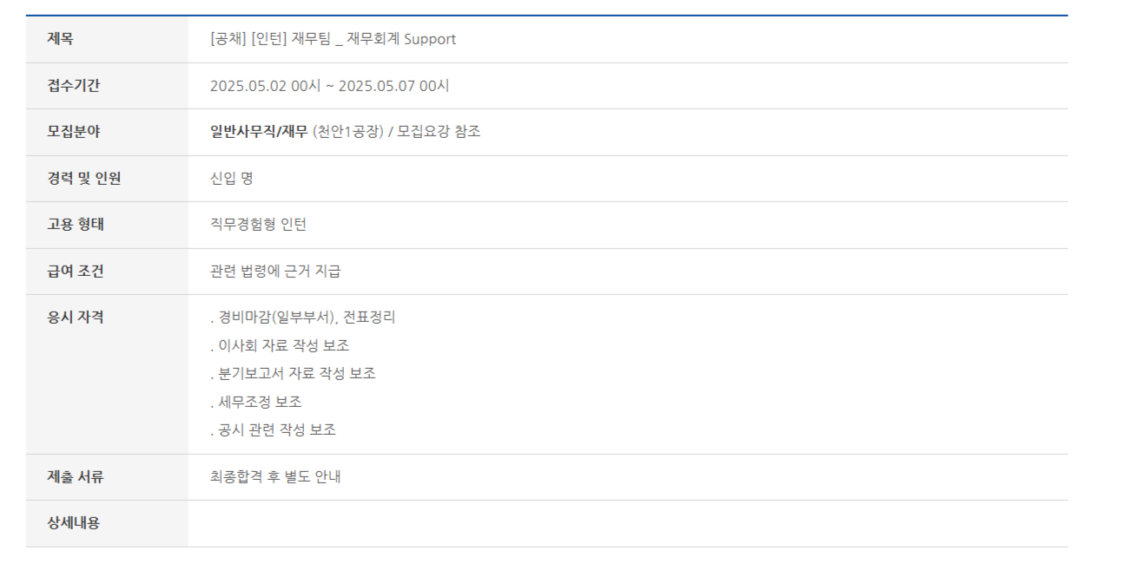This screenshot has width=1143, height=564.
Task: Click the 급여 조건 label
Action: (76, 272)
